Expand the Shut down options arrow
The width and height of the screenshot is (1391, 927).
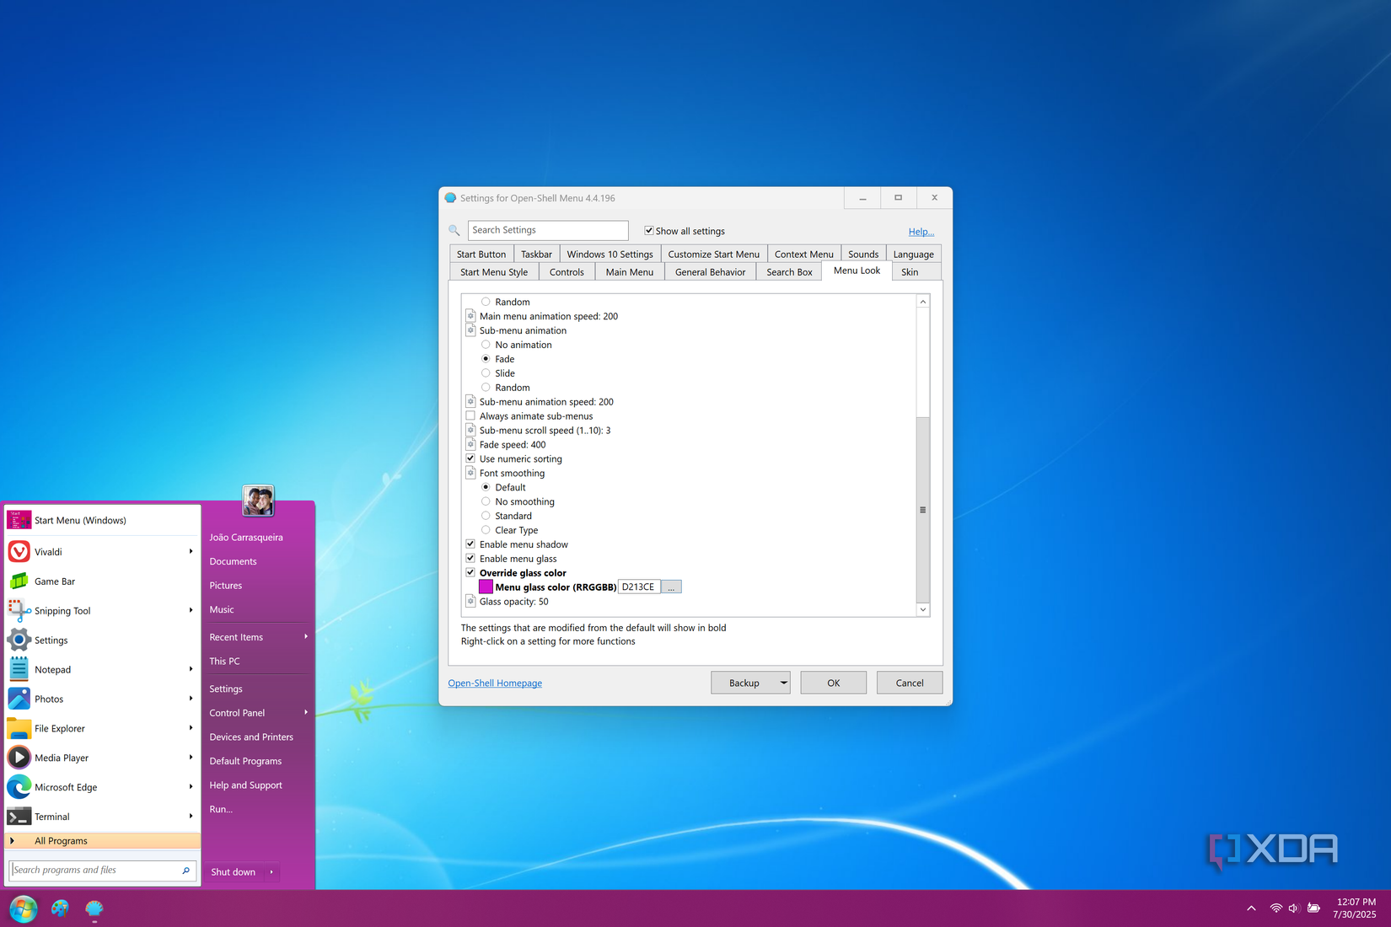[x=271, y=872]
